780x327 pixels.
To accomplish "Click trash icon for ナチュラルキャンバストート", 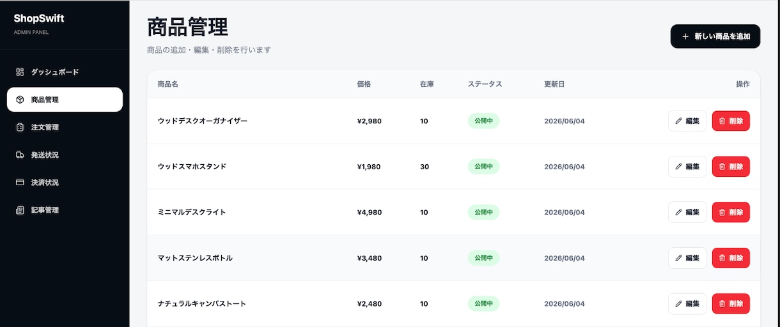I will click(722, 303).
